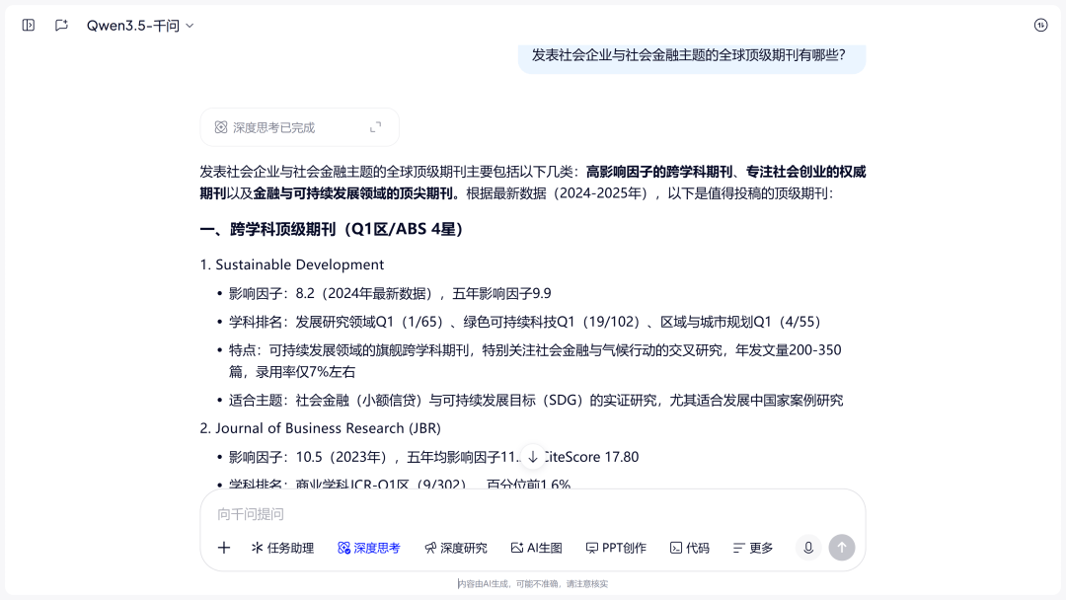Viewport: 1066px width, 600px height.
Task: Click the 影响因子：10.5（2023年） line
Action: [433, 457]
